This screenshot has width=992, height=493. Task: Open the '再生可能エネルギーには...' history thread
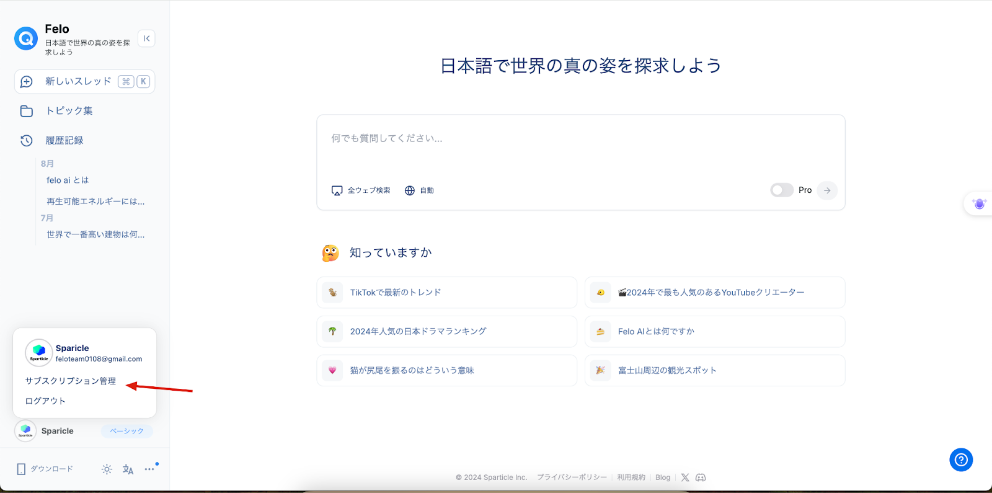[x=95, y=201]
